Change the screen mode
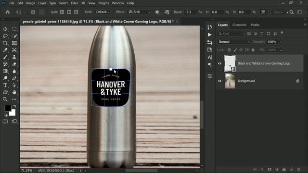Image resolution: width=308 pixels, height=173 pixels. (14, 122)
